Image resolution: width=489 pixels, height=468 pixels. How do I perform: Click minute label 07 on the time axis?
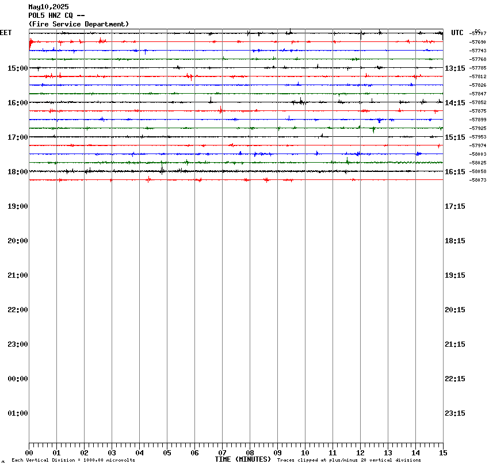tap(222, 453)
